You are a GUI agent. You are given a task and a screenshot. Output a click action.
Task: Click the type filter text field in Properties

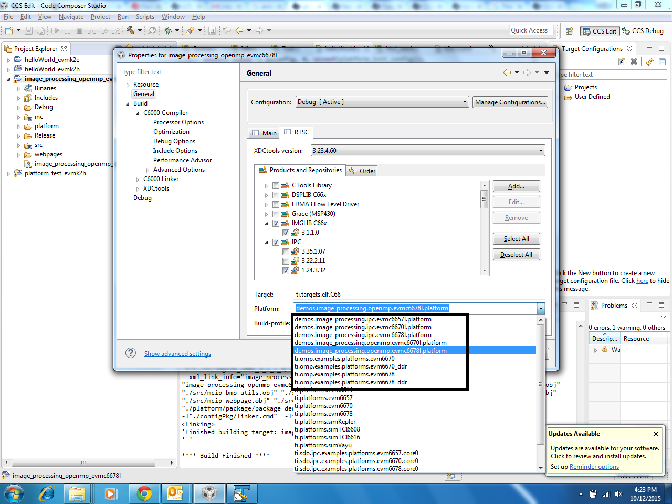pos(177,72)
